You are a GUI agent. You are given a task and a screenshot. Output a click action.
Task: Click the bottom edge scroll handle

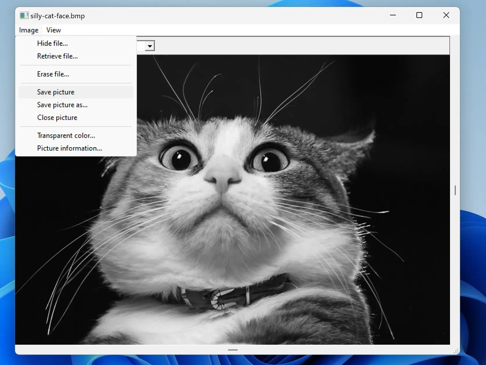click(233, 350)
